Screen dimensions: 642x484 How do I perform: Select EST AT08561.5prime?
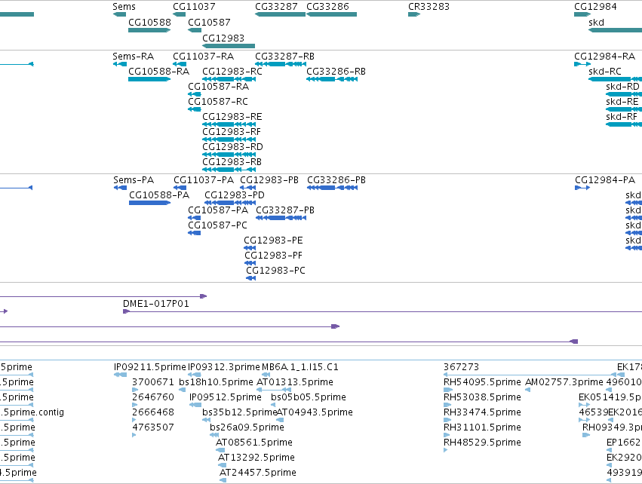tap(254, 443)
